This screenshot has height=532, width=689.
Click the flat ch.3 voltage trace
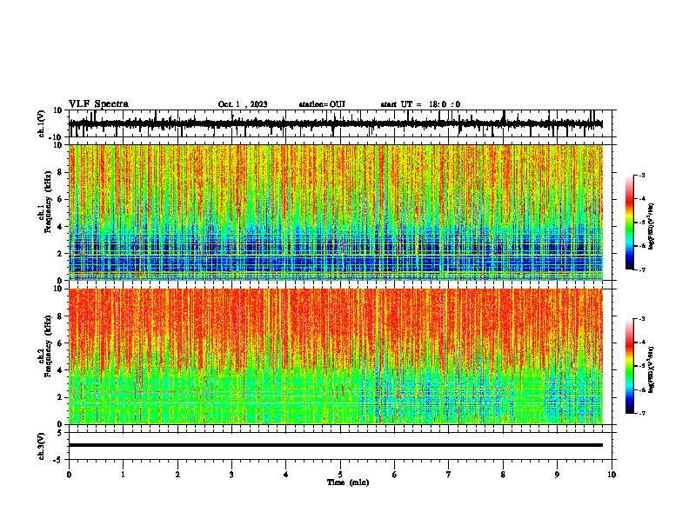[336, 445]
